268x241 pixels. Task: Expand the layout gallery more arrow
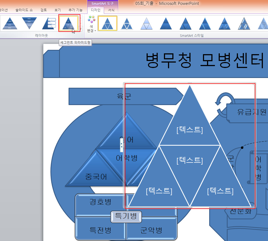pyautogui.click(x=81, y=29)
